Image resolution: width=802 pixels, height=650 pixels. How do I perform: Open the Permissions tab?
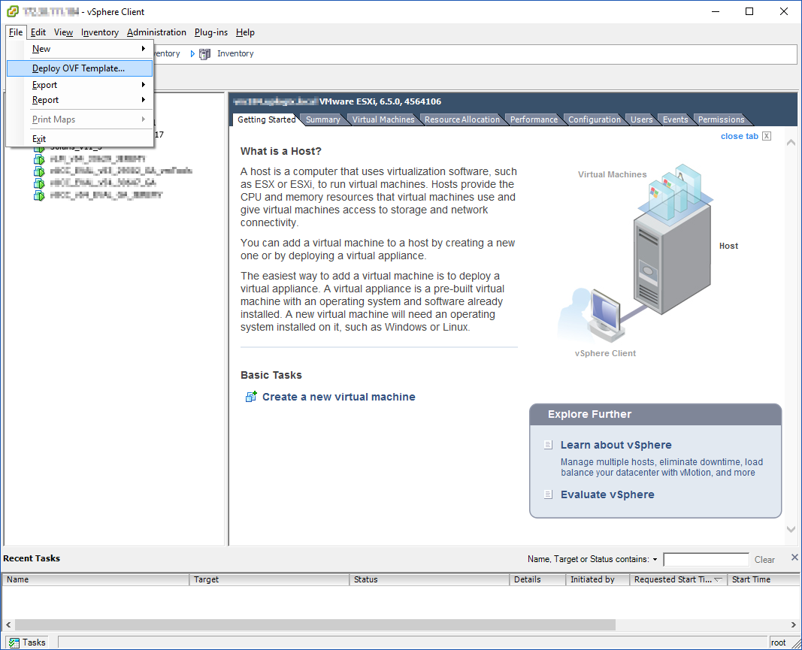coord(721,119)
